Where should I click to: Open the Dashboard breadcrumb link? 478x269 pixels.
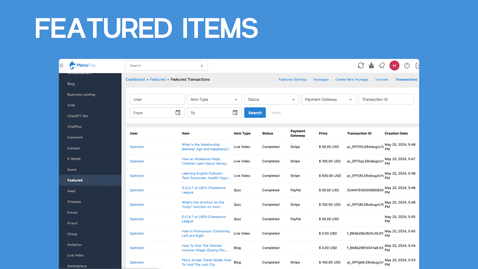[135, 79]
